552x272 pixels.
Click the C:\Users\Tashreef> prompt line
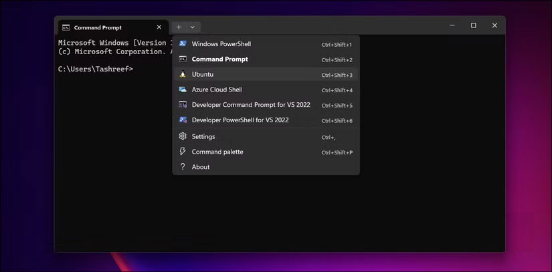coord(96,69)
